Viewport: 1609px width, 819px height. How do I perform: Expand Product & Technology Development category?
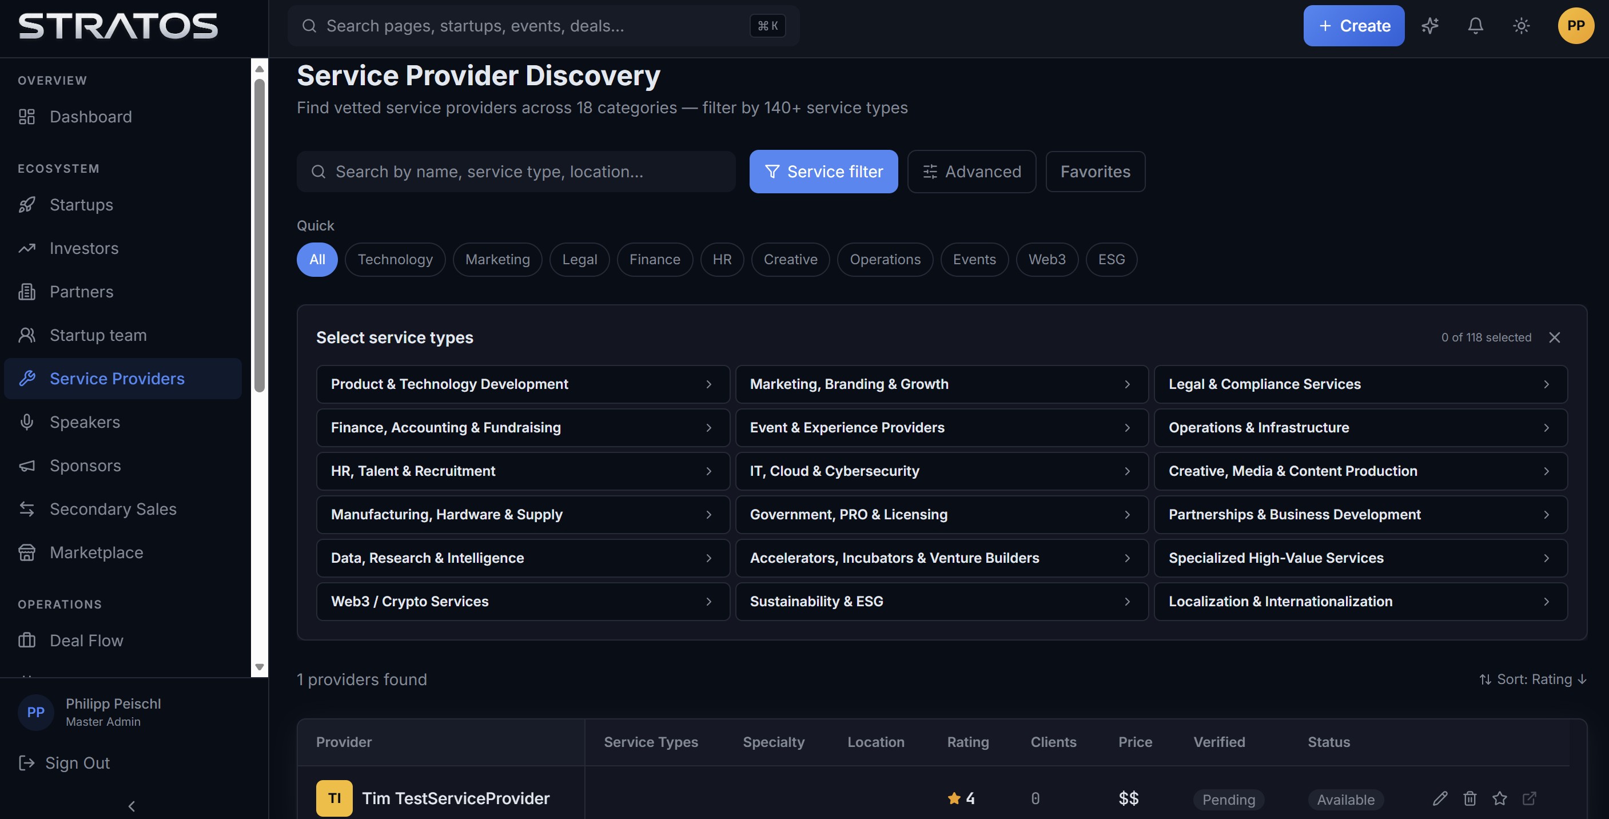(523, 384)
